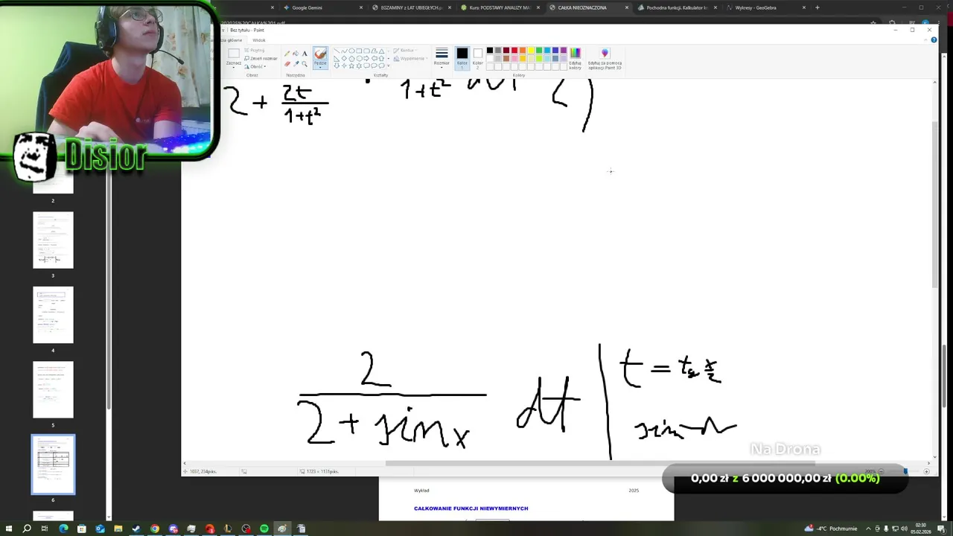Viewport: 953px width, 536px height.
Task: Click Edytuj za pomocą aplikacji Paint 3D
Action: point(605,57)
